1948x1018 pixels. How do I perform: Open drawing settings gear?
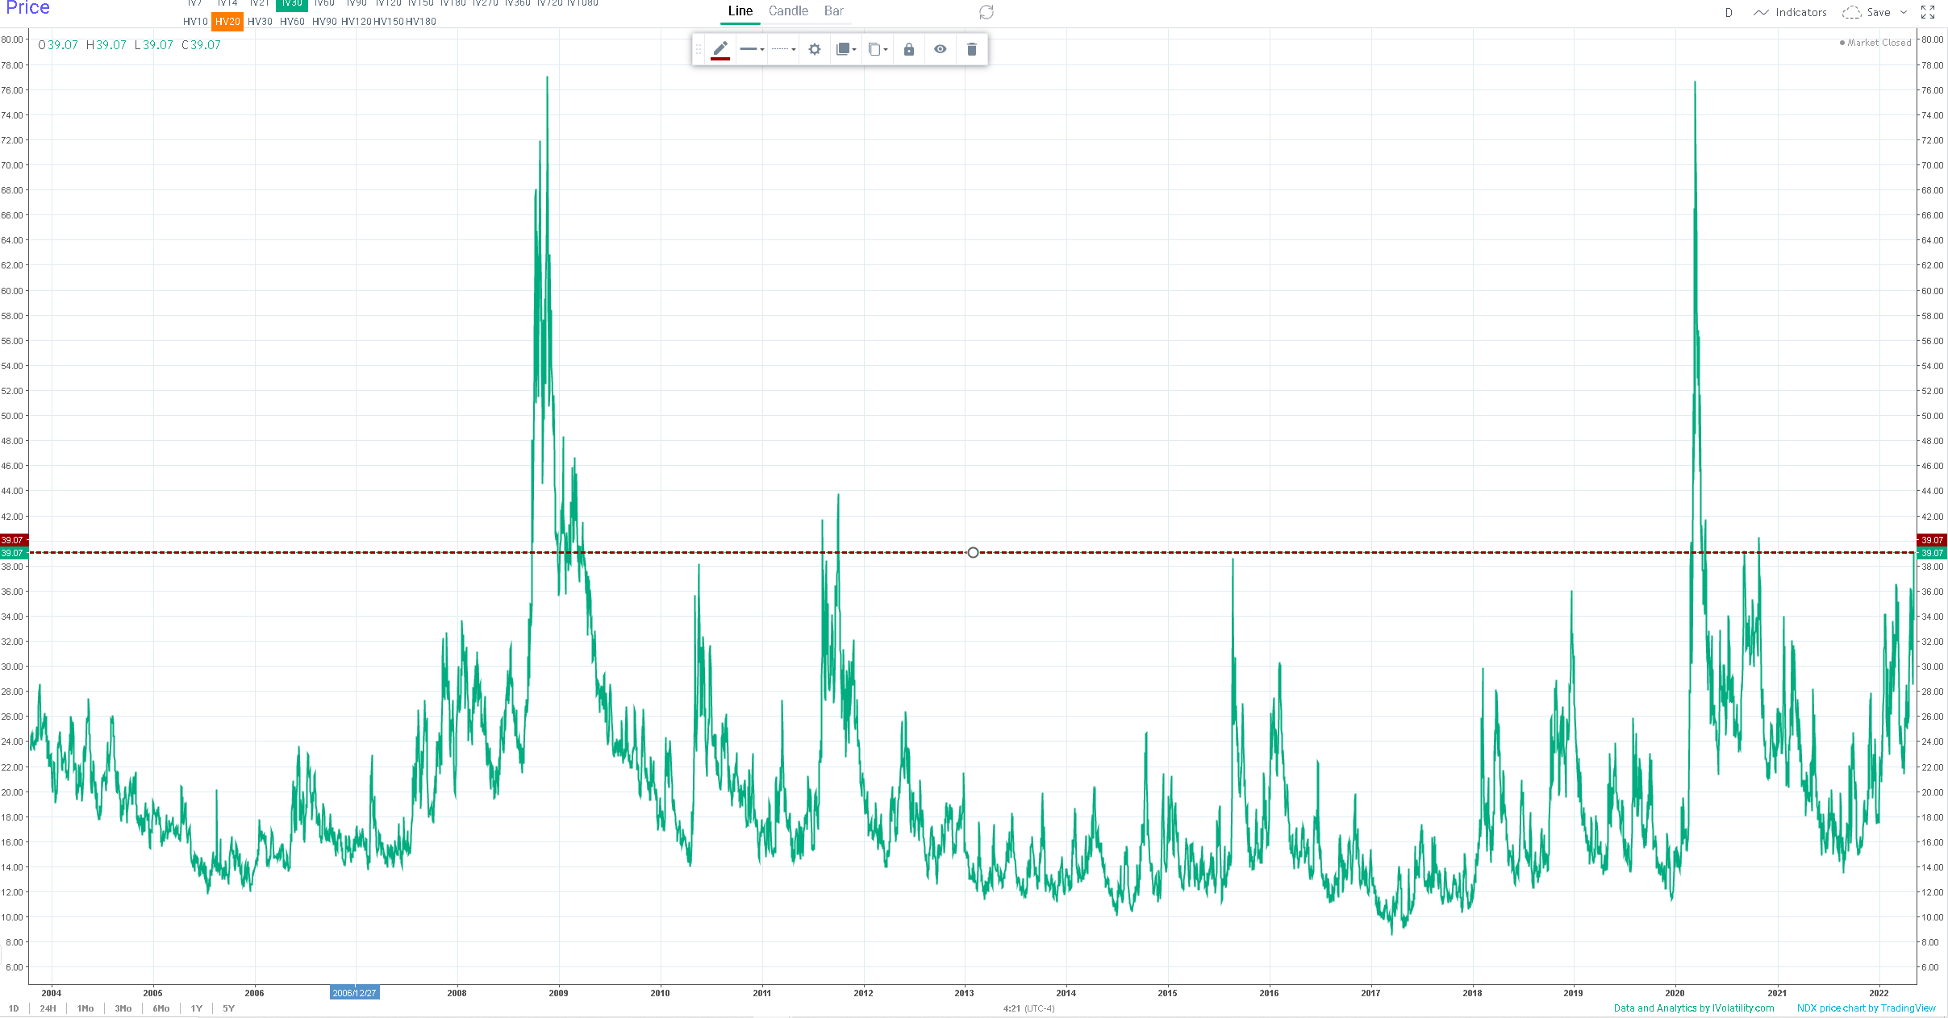pos(815,49)
